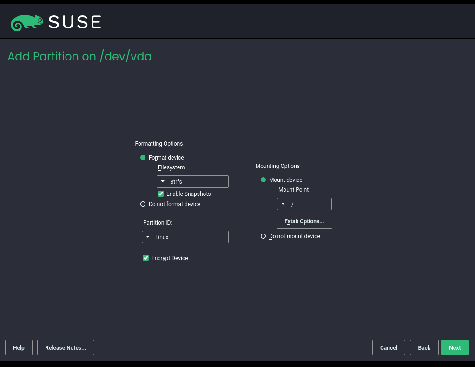
Task: Uncheck the Encrypt Device checkbox
Action: coord(146,258)
